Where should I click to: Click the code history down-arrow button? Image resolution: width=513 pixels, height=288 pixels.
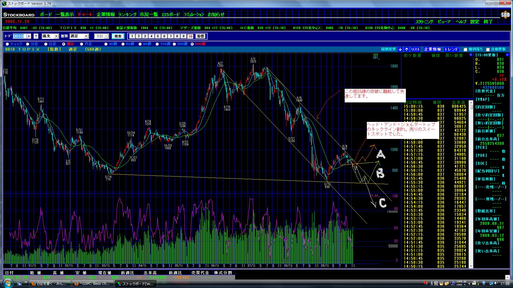pyautogui.click(x=29, y=36)
